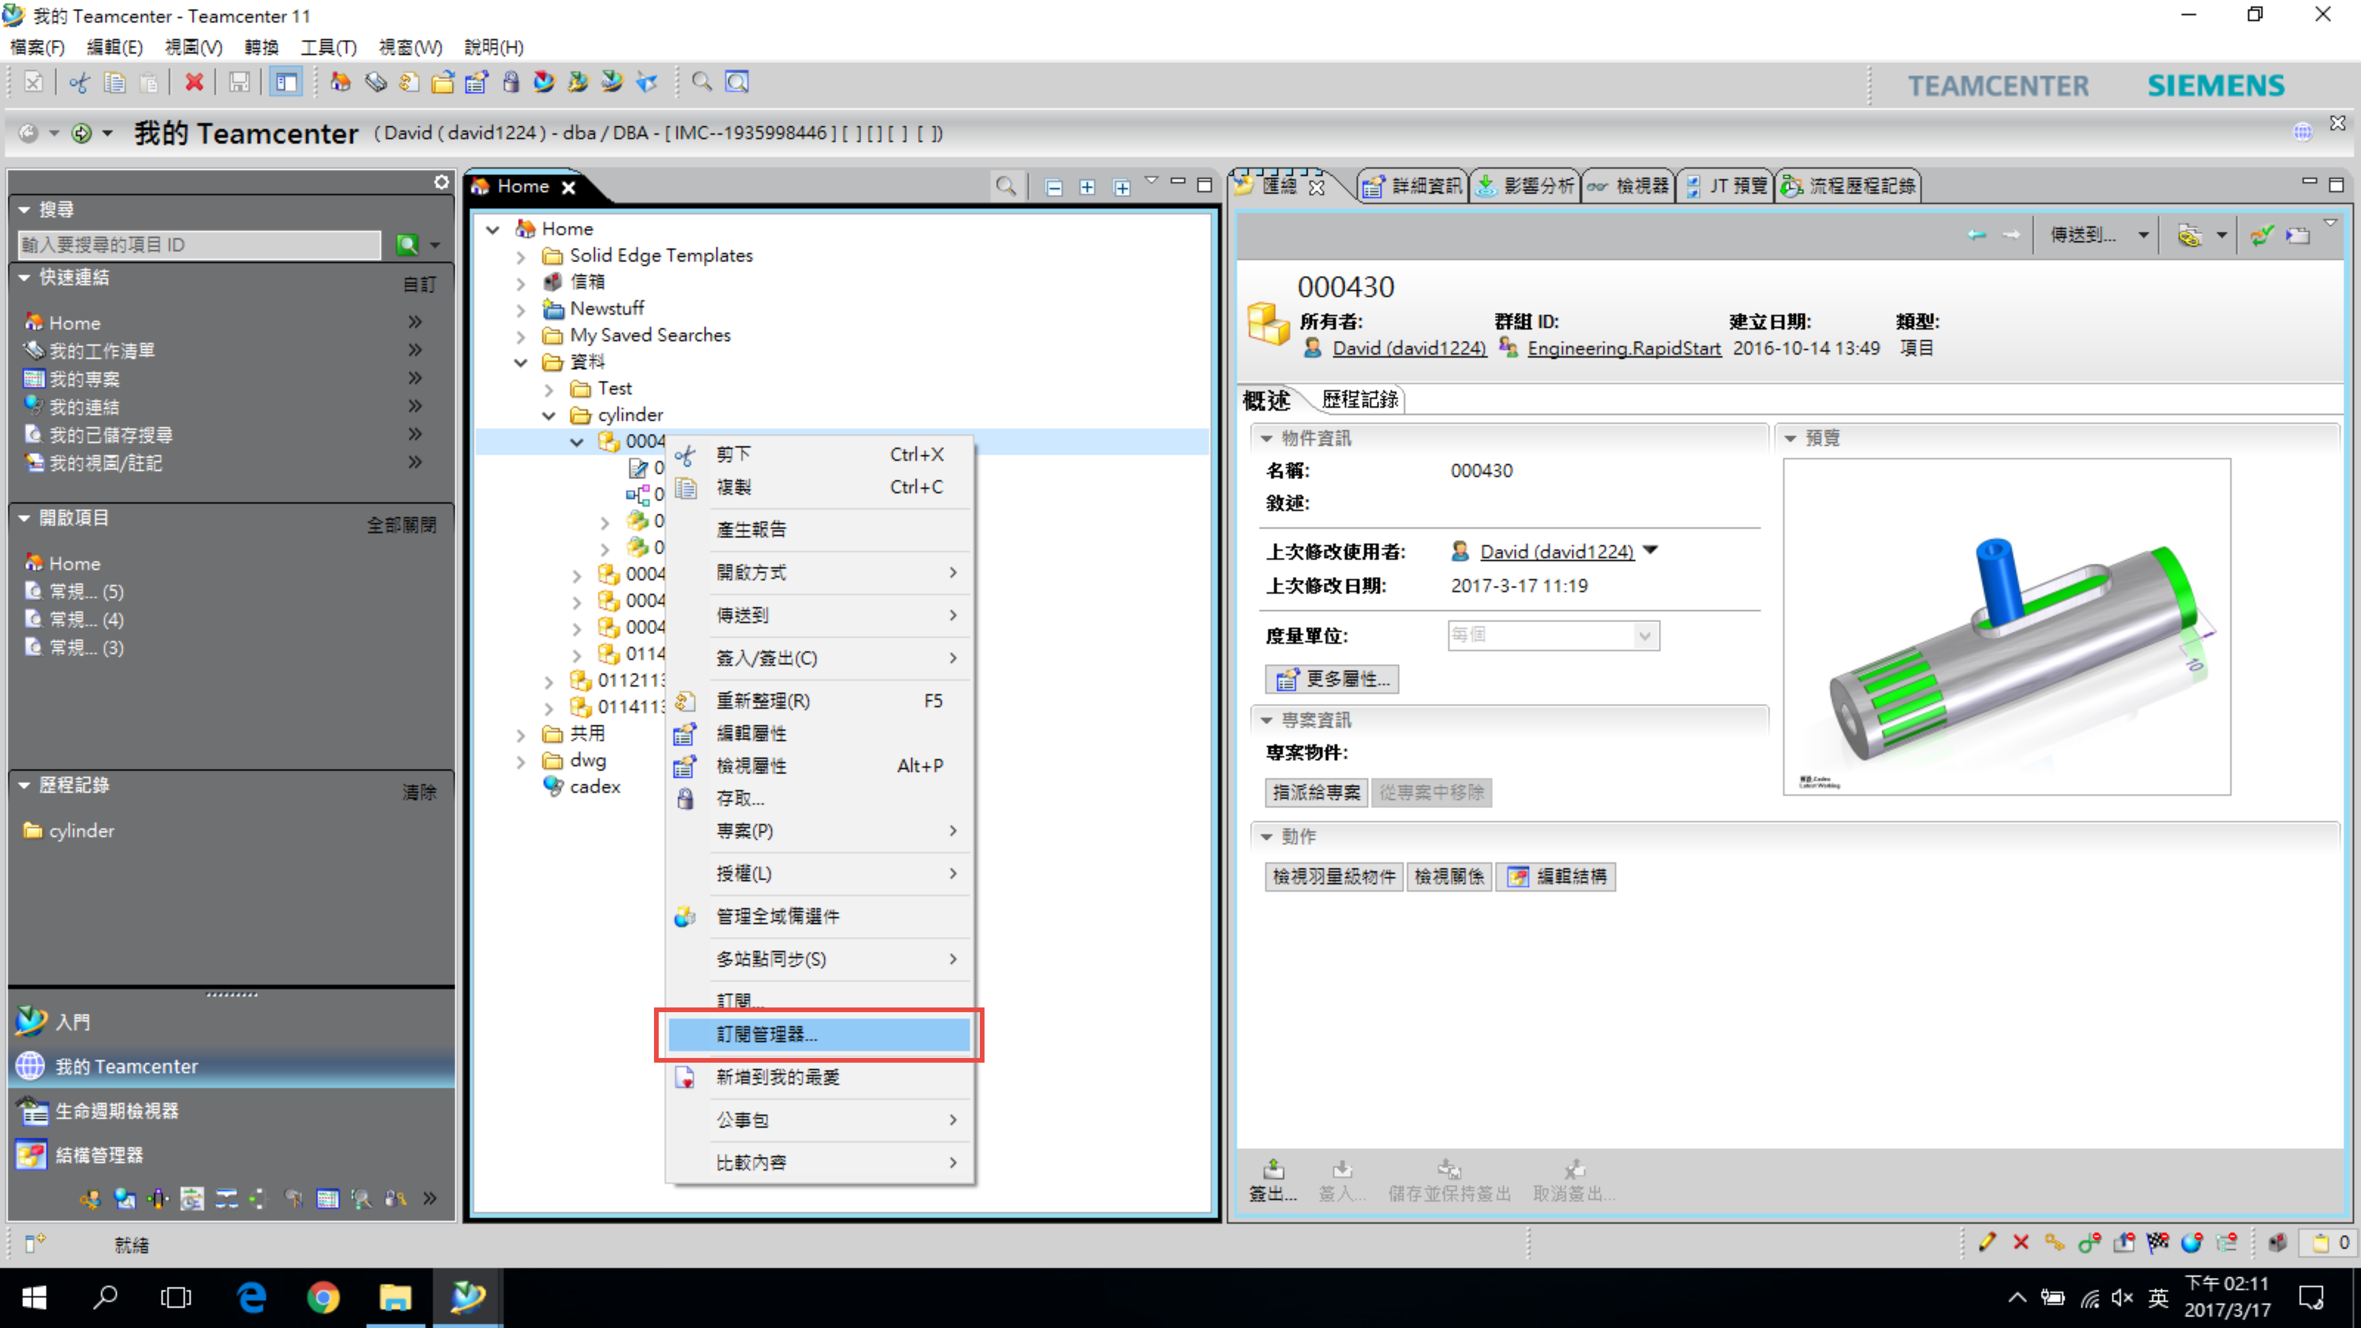Select the cadex item in tree
Image resolution: width=2361 pixels, height=1328 pixels.
click(x=595, y=787)
